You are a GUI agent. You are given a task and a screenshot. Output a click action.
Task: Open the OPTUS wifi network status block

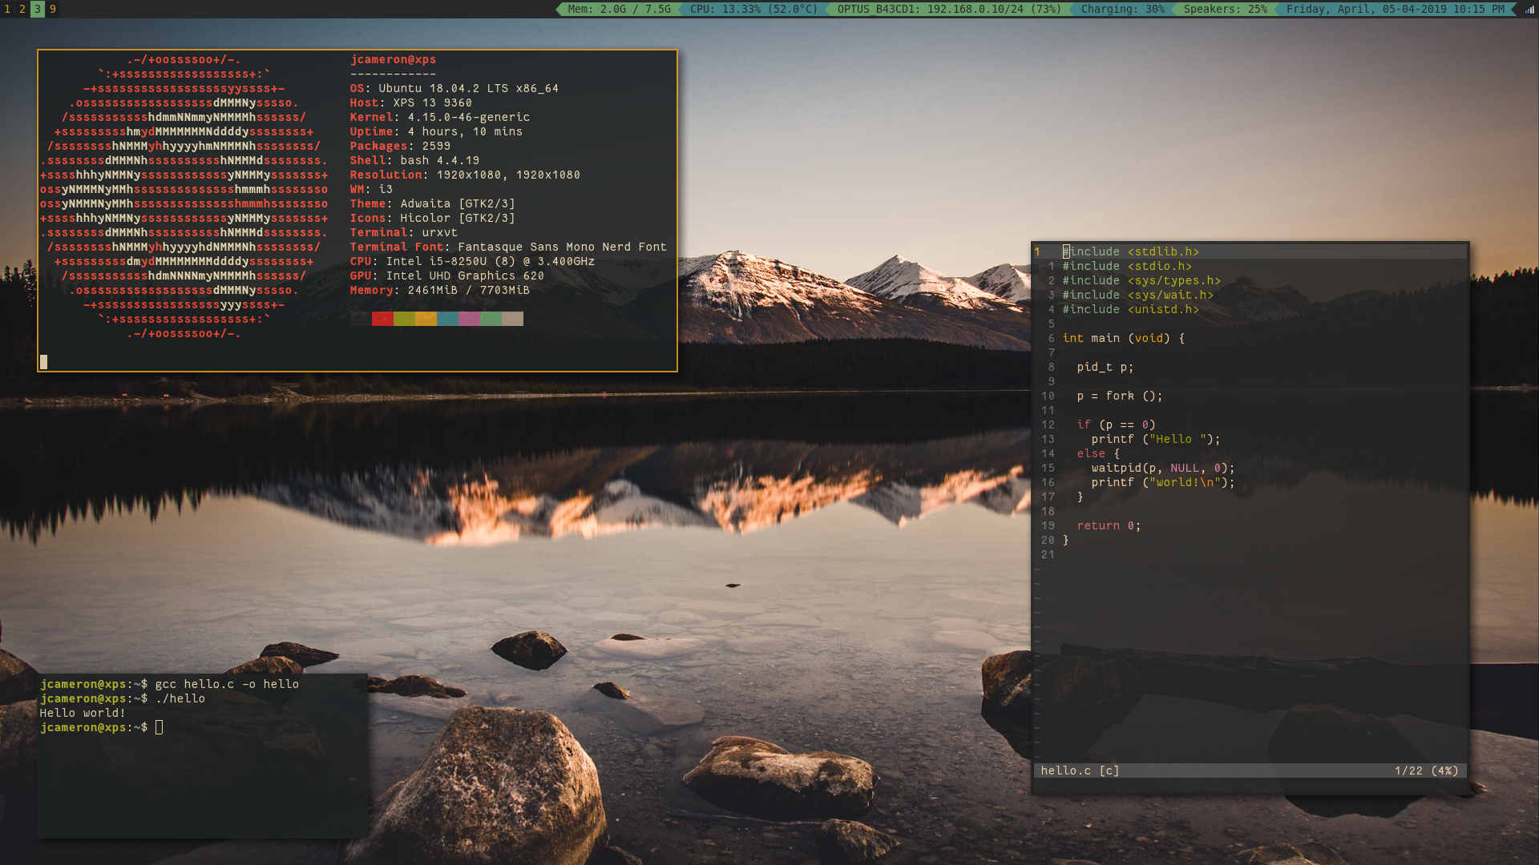click(948, 9)
